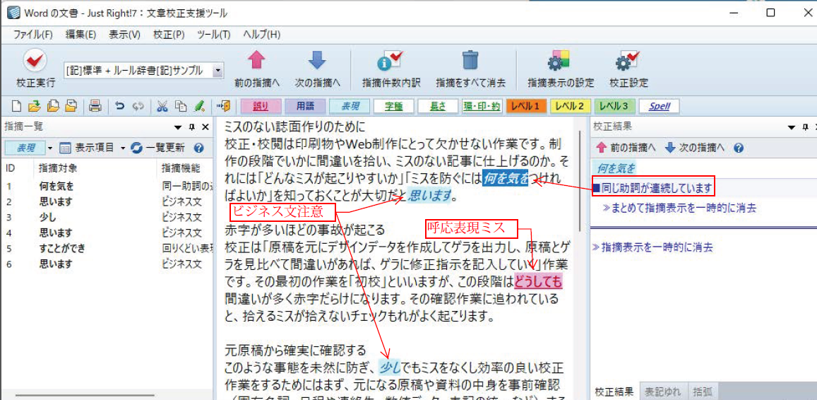817x400 pixels.
Task: Jump to previous issue with pink up arrow
Action: (256, 62)
